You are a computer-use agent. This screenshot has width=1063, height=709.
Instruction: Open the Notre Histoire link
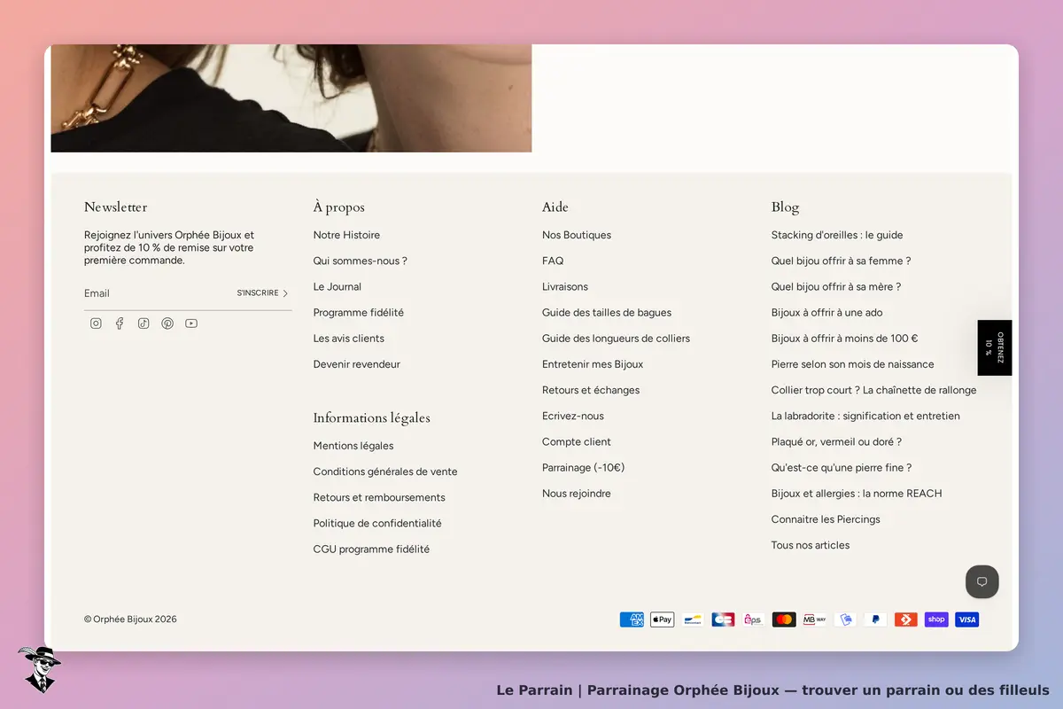click(x=346, y=235)
